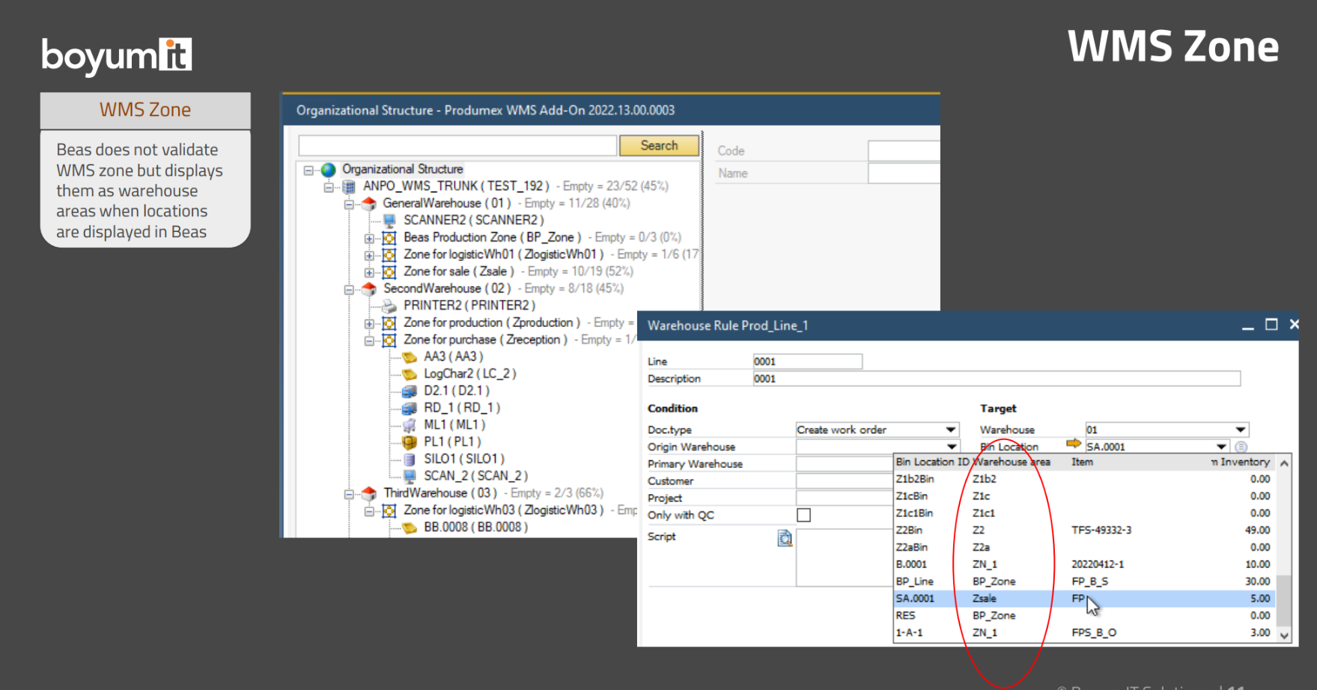Click the Description field in Warehouse Rule
Image resolution: width=1317 pixels, height=690 pixels.
click(996, 379)
